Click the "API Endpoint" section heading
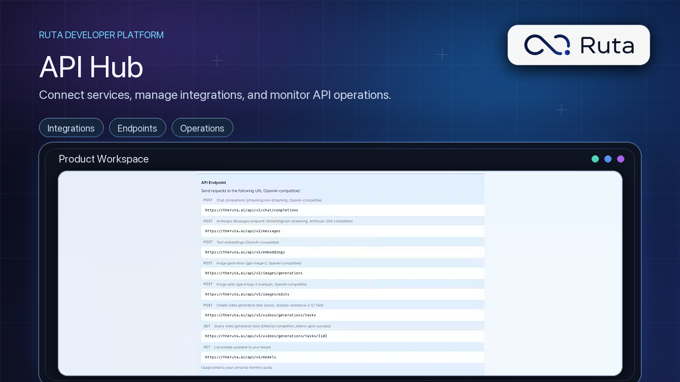680x382 pixels. coord(213,183)
